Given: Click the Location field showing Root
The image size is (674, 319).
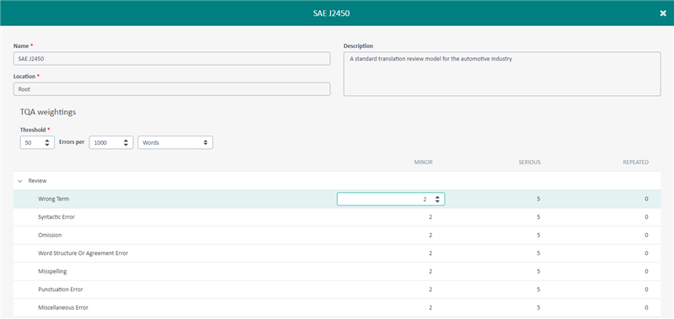Looking at the screenshot, I should tap(172, 89).
